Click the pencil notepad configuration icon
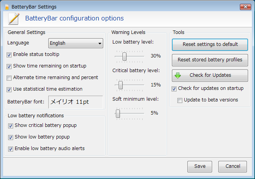 click(14, 19)
